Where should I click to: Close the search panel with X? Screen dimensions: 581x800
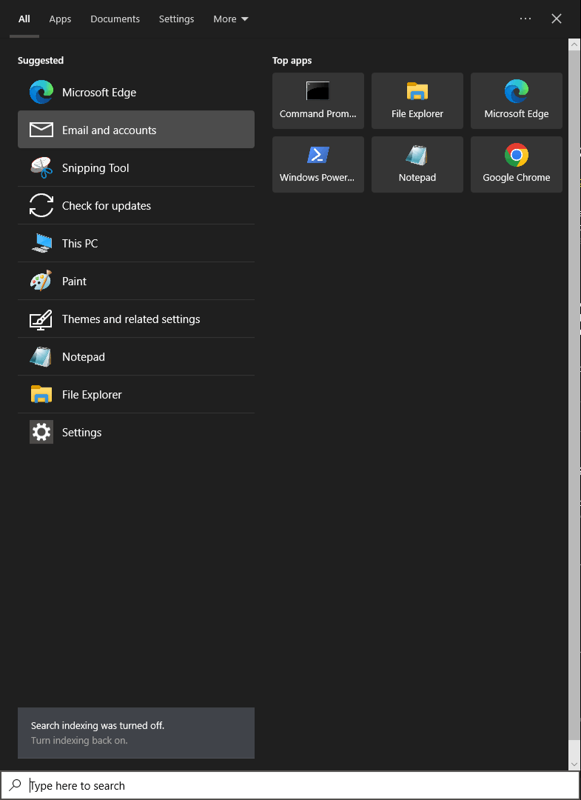[x=557, y=19]
